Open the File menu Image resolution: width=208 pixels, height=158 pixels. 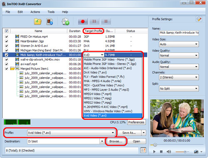(8, 12)
